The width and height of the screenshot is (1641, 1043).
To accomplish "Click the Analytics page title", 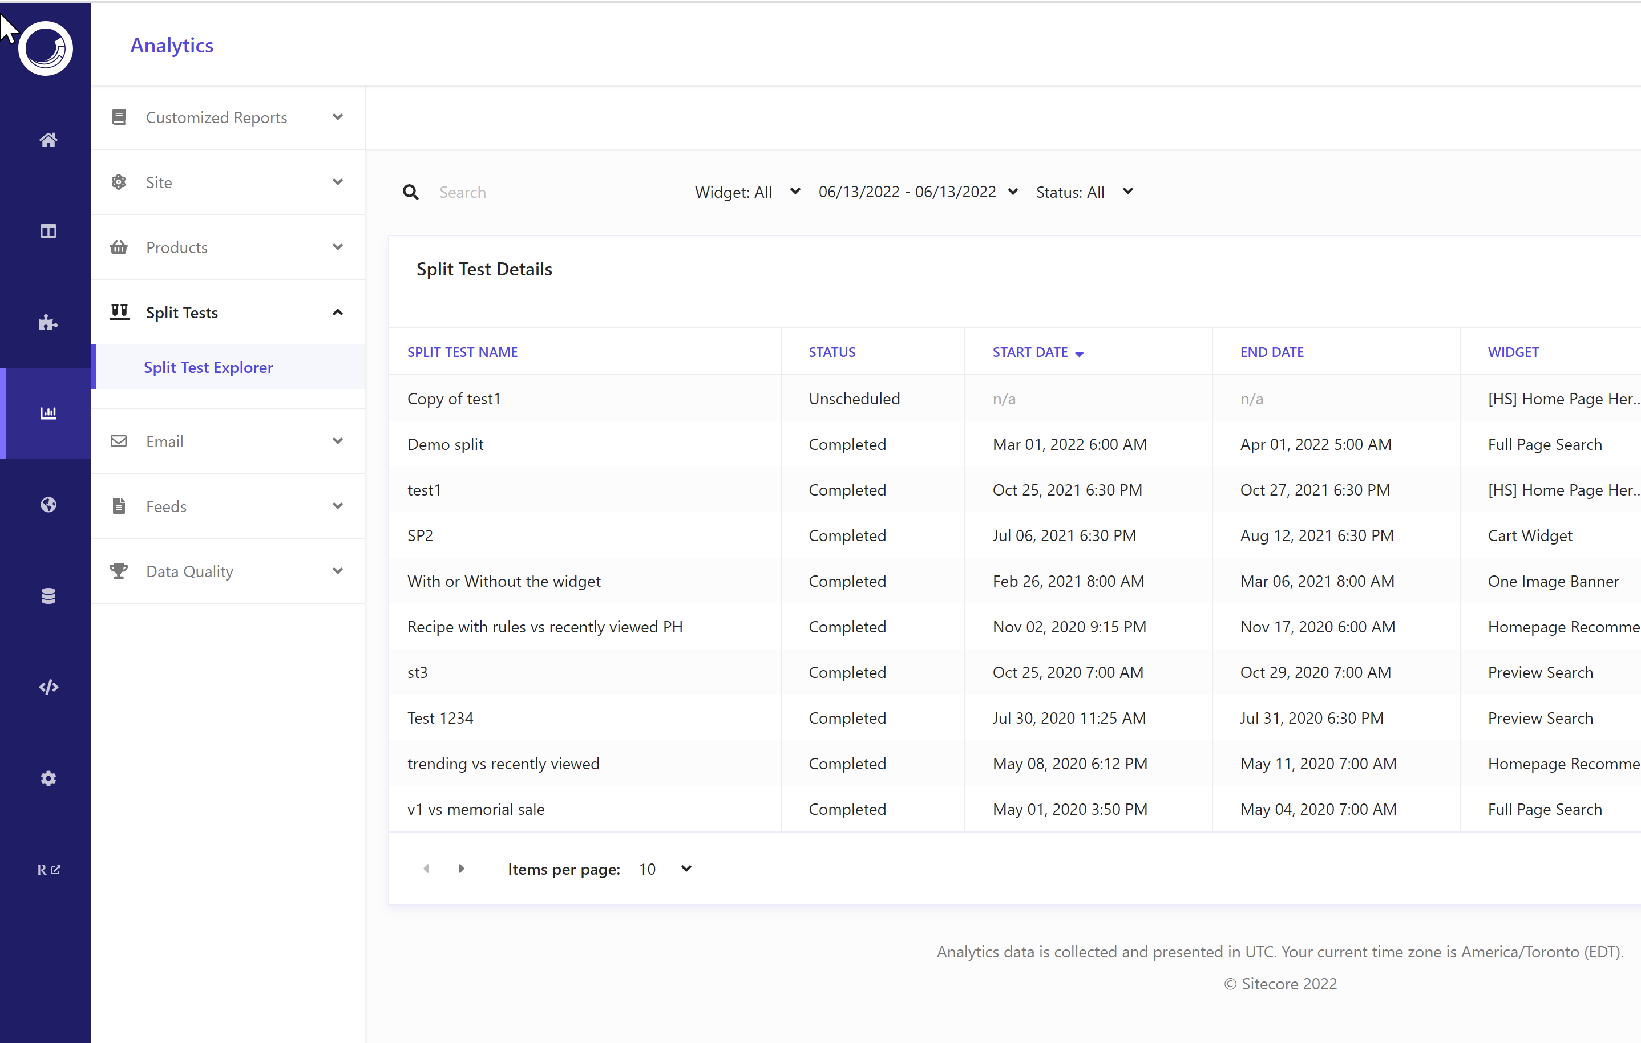I will (x=172, y=45).
